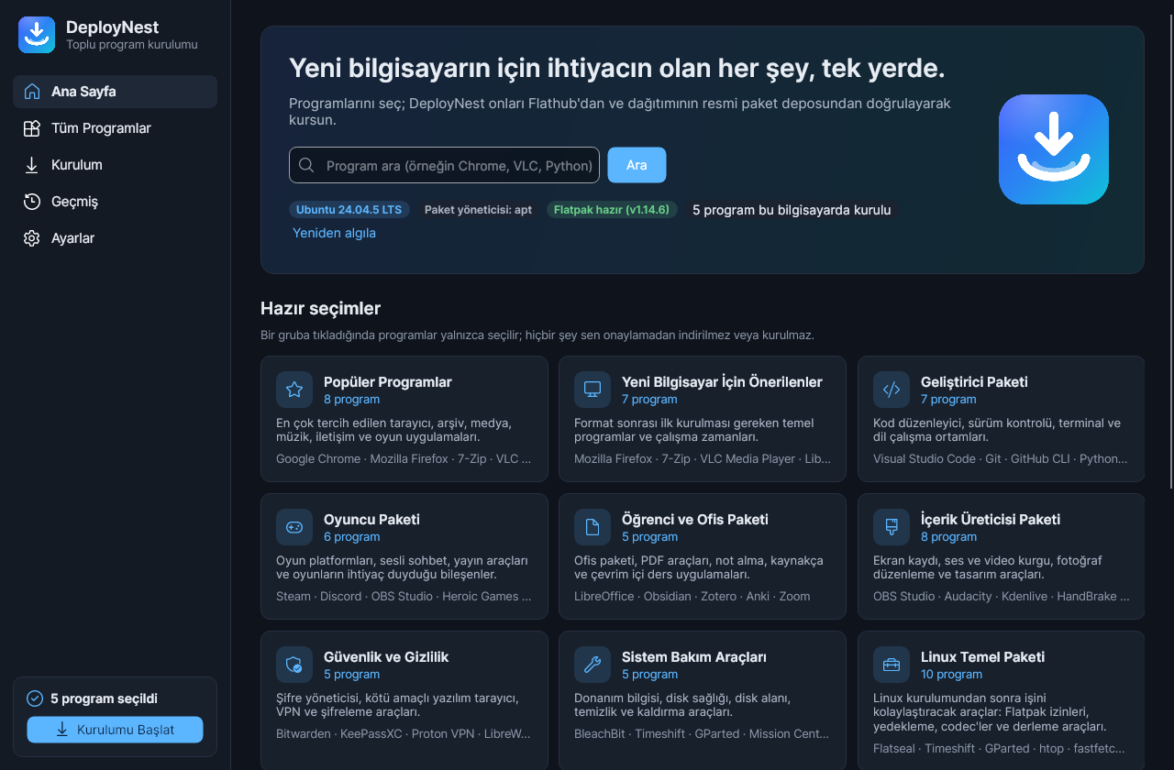Screen dimensions: 1174x770
Task: Click the Tüm Programlar grid icon
Action: pos(32,128)
